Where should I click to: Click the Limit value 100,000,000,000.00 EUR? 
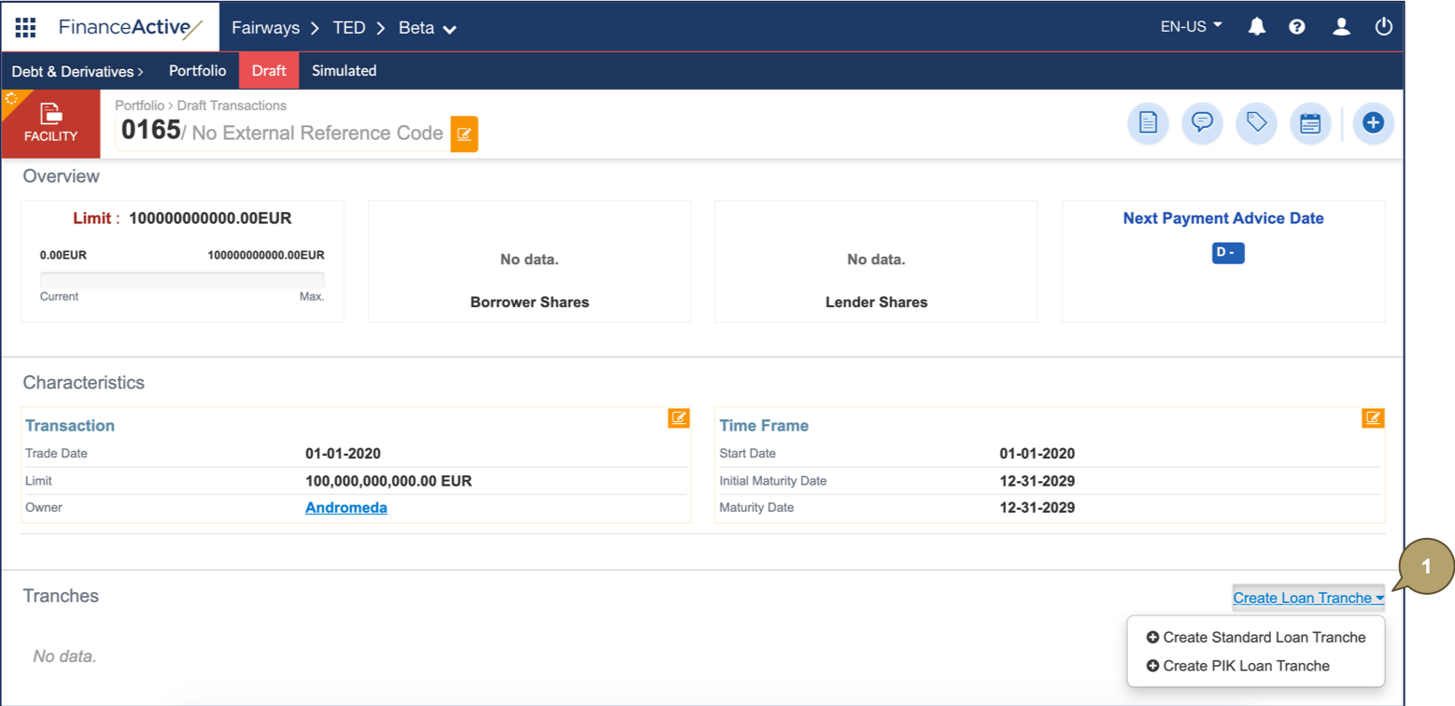(388, 481)
